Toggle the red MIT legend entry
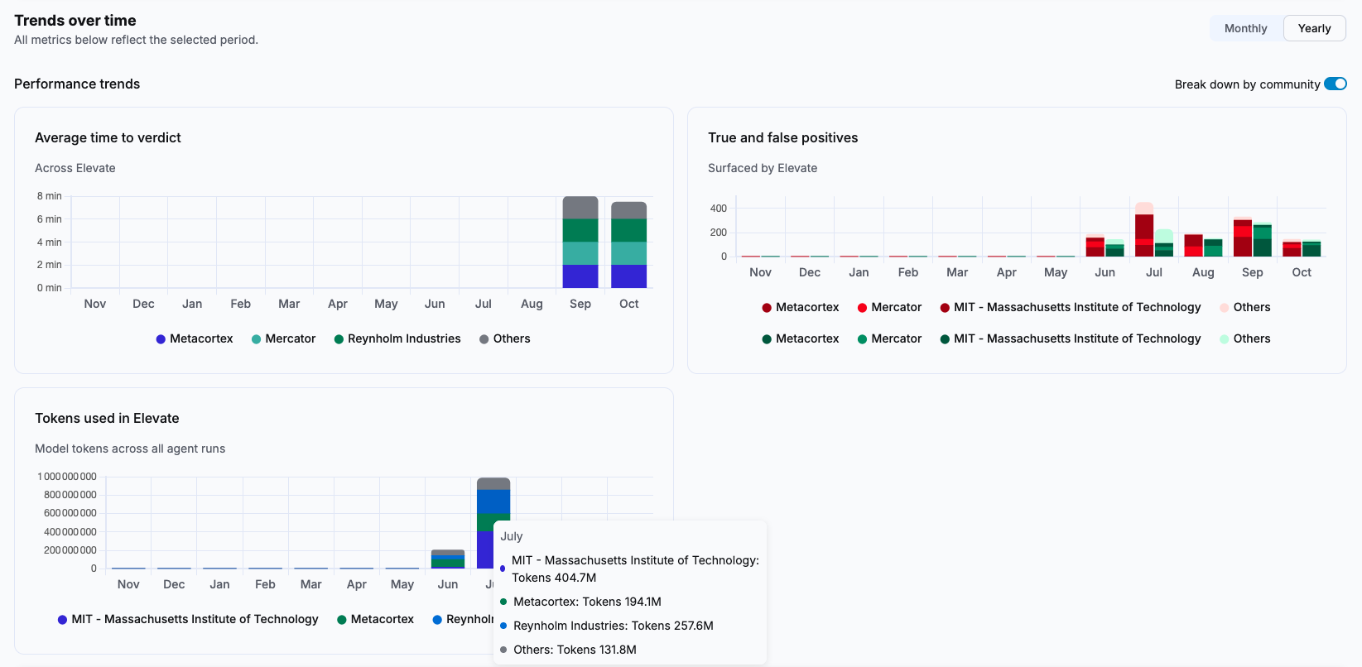The image size is (1362, 667). [x=1071, y=307]
